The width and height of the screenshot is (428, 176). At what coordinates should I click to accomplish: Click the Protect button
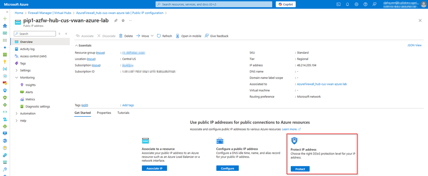tap(300, 169)
